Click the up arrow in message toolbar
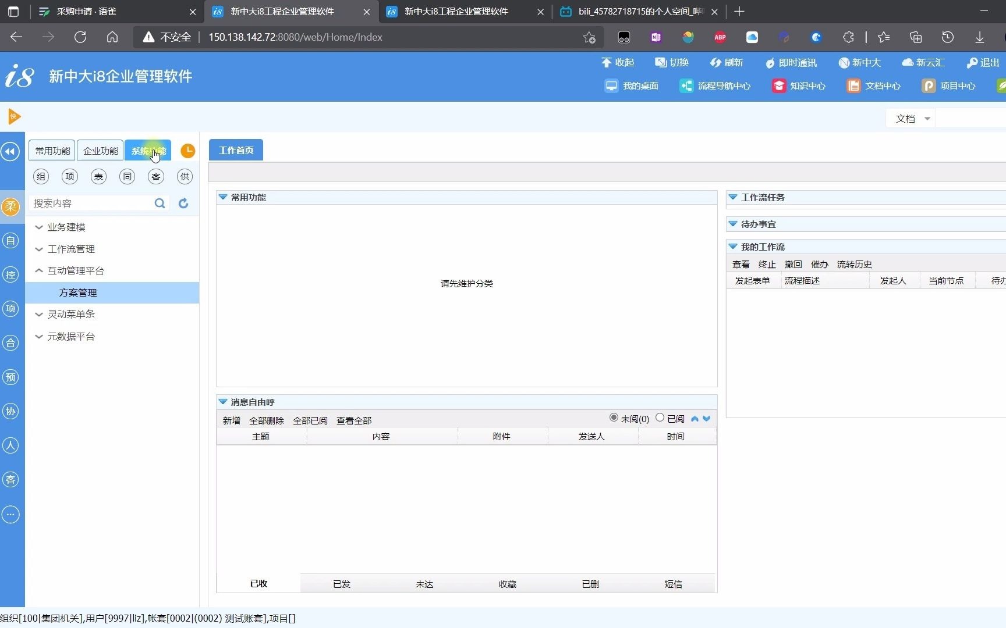 pyautogui.click(x=695, y=419)
